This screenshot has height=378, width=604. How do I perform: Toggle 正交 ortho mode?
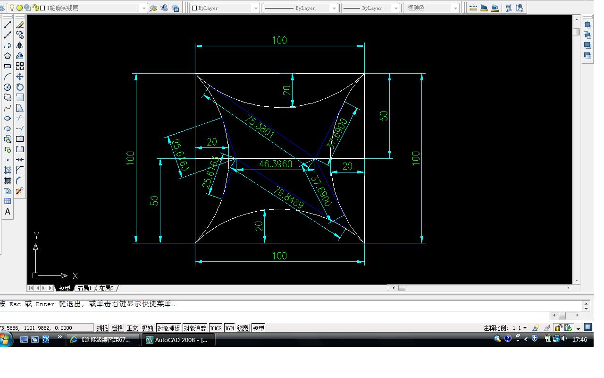[132, 328]
